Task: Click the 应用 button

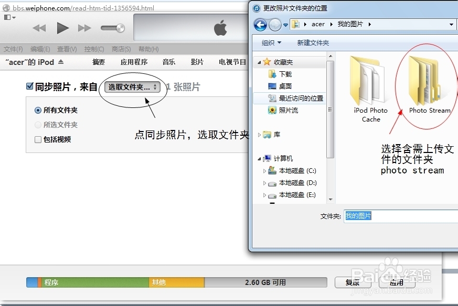Action: click(397, 282)
